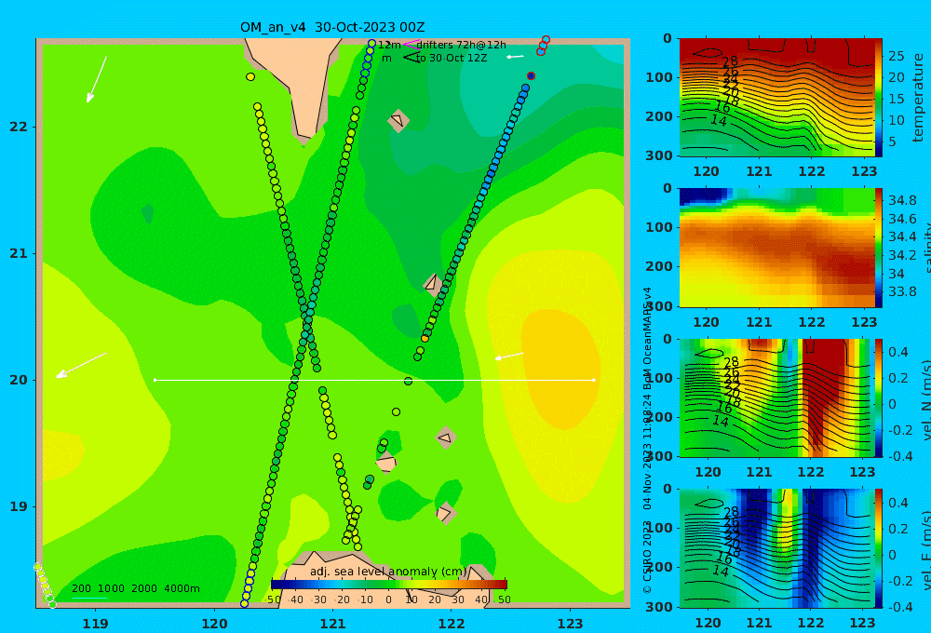The height and width of the screenshot is (633, 931).
Task: Click the 'to 30 Oct 12Z' legend text
Action: point(452,59)
